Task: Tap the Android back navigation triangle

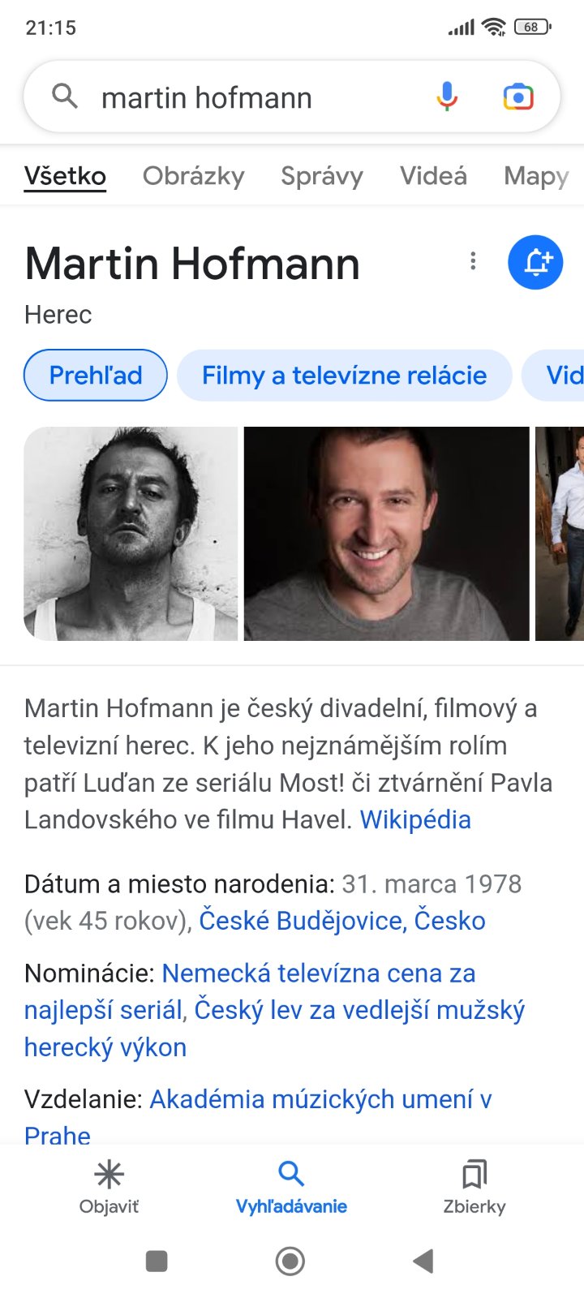Action: click(423, 1261)
